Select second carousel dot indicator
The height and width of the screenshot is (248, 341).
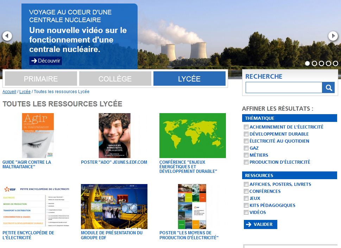[314, 63]
